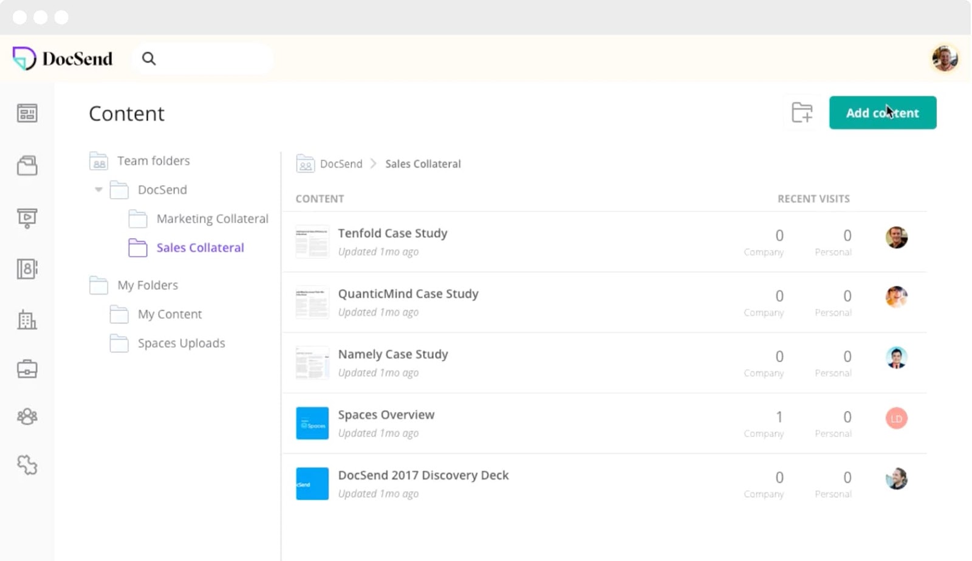Click the Spaces Overview blue thumbnail
972x561 pixels.
tap(312, 423)
